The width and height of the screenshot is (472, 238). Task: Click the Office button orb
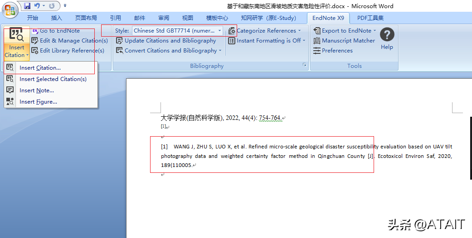(x=10, y=10)
